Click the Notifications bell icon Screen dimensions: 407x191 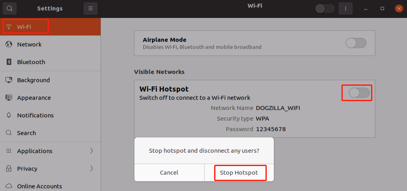click(8, 115)
